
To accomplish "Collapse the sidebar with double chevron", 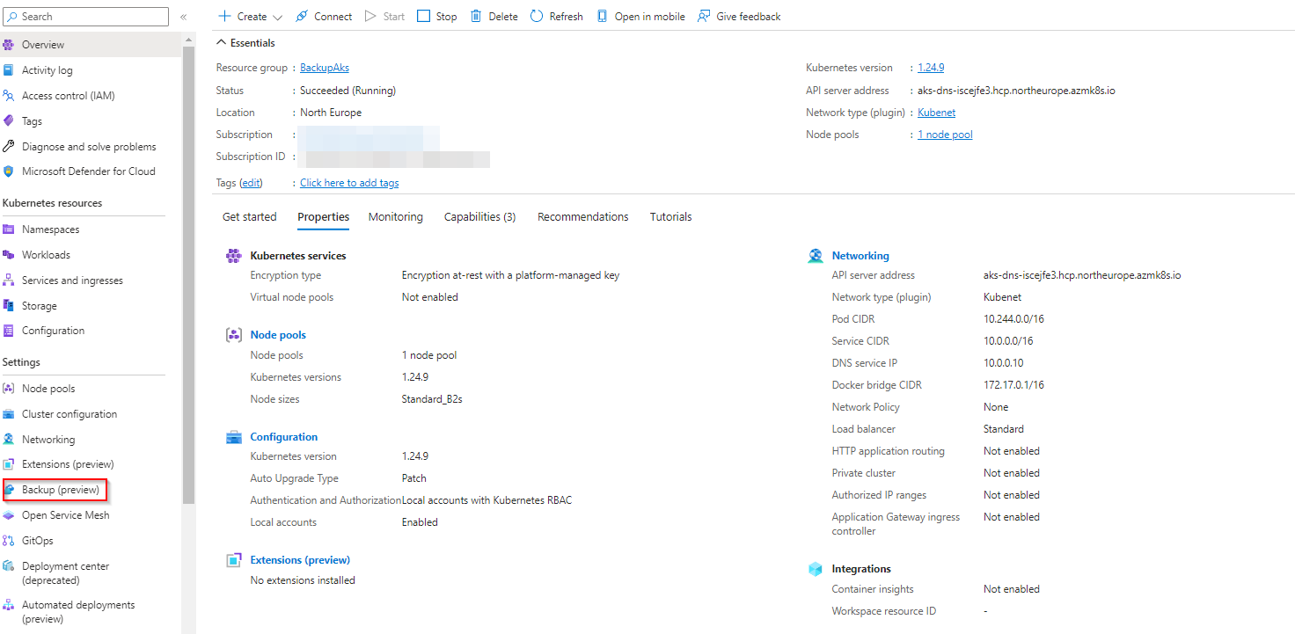I will 183,17.
